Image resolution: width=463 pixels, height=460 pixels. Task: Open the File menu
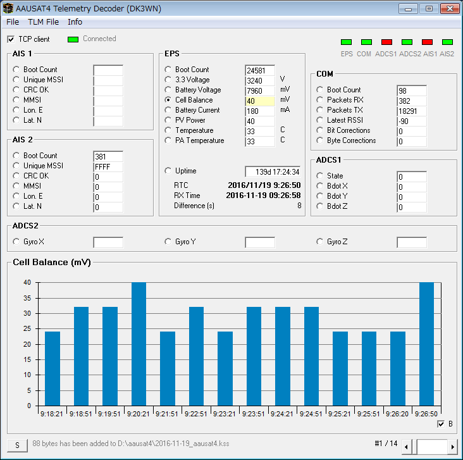click(13, 22)
